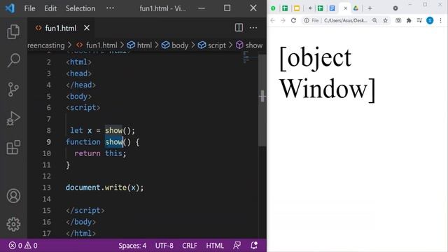
Task: Change language mode HTML
Action: tap(215, 246)
